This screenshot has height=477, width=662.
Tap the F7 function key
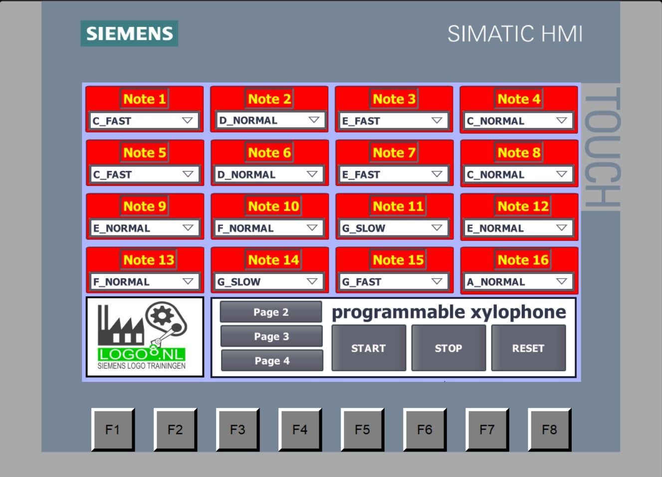(487, 430)
